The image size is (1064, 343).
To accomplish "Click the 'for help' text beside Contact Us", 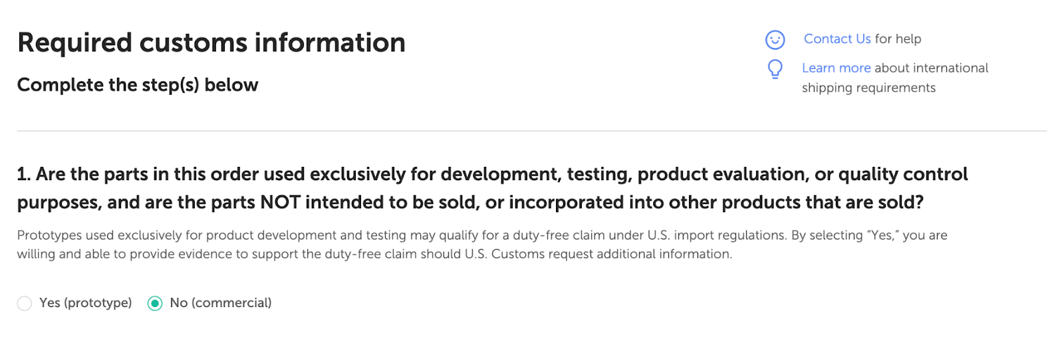I will click(x=898, y=39).
